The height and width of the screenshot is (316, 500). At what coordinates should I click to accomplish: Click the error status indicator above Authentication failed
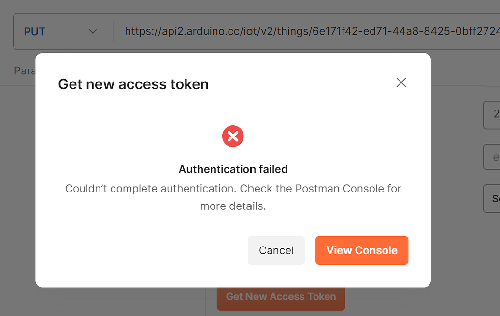coord(233,136)
